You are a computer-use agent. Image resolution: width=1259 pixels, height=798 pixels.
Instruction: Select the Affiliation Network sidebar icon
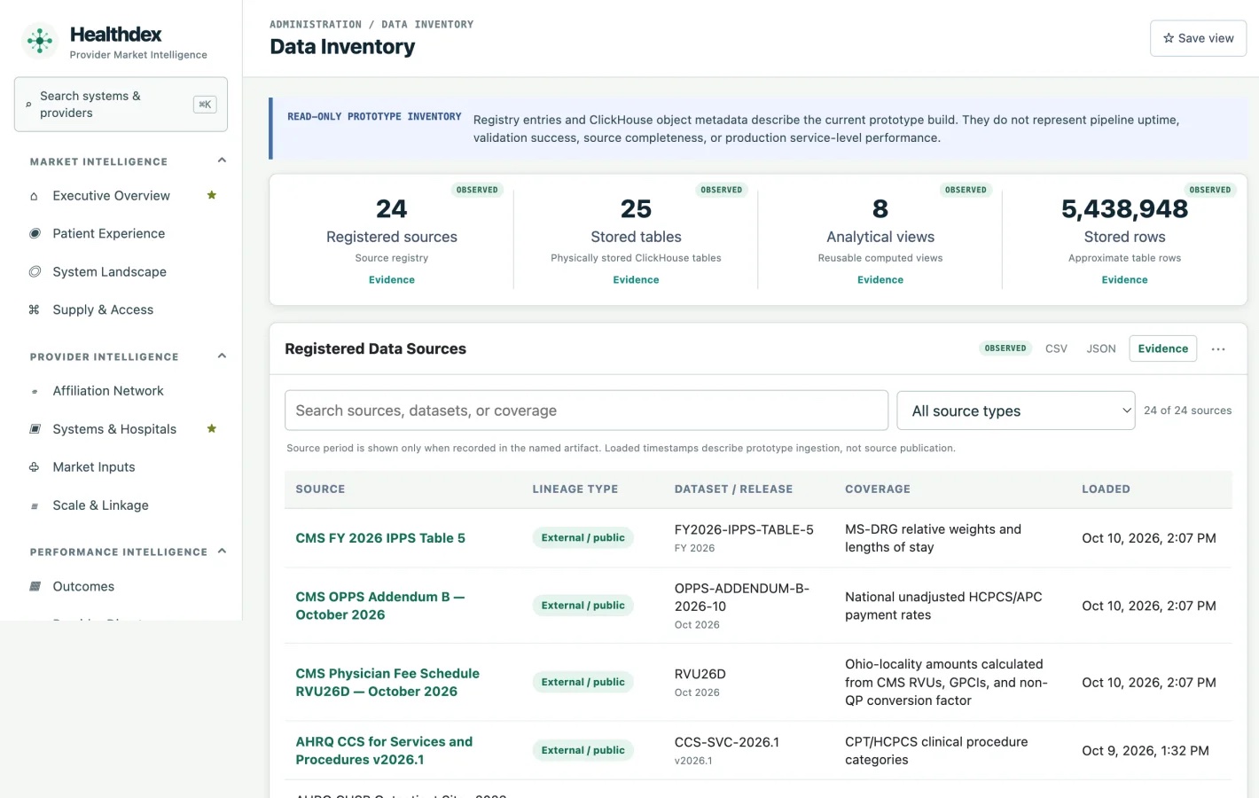pos(35,391)
